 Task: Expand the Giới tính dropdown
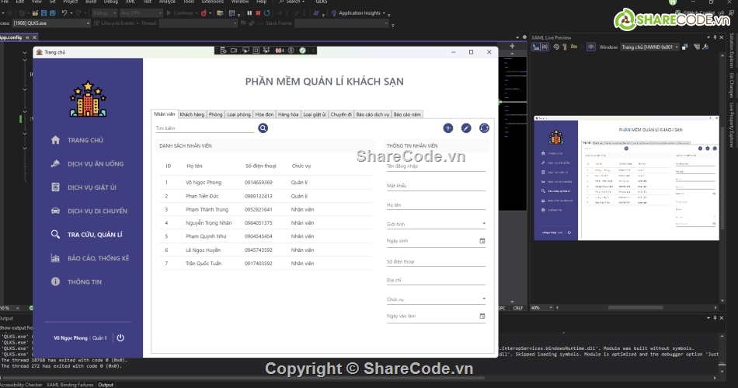[483, 224]
